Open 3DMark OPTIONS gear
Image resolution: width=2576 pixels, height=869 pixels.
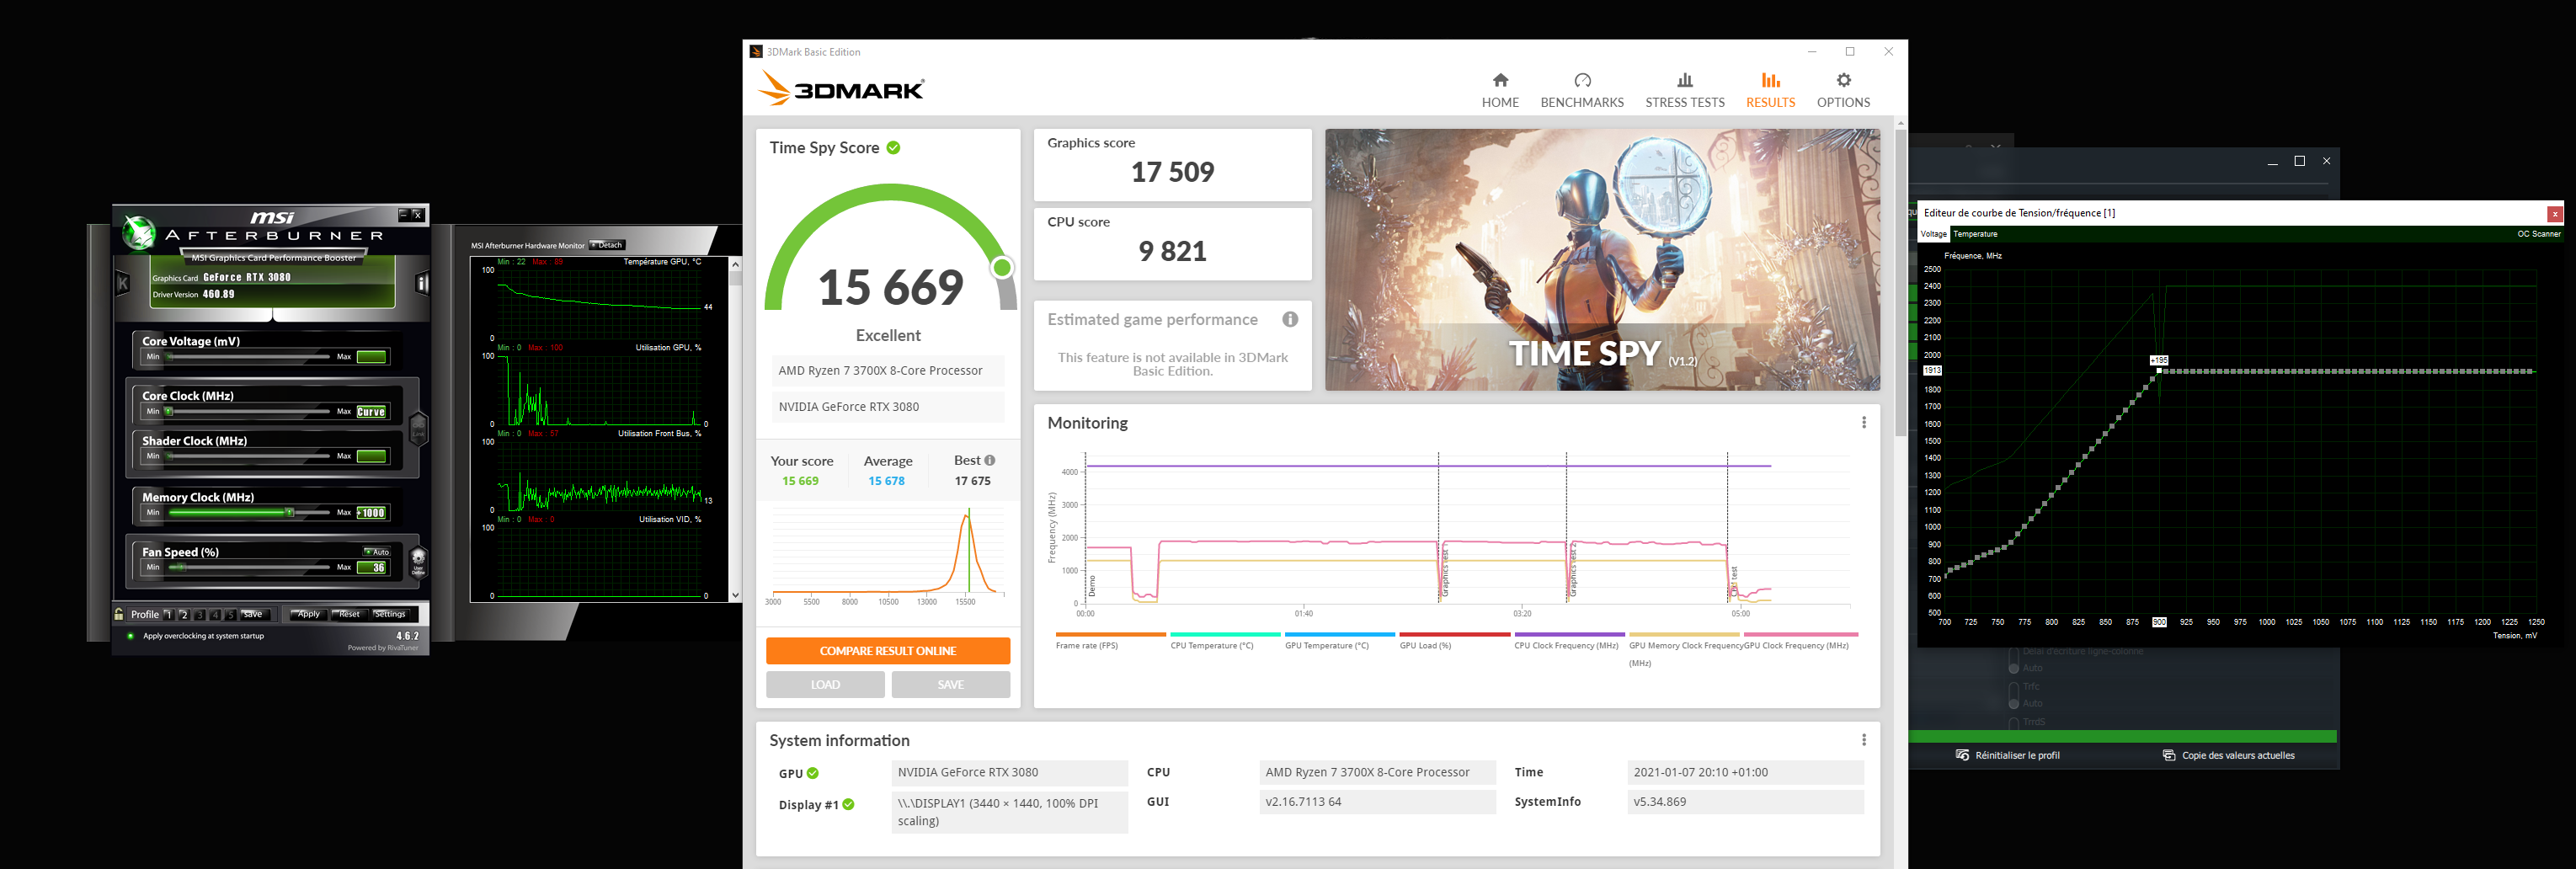1842,90
